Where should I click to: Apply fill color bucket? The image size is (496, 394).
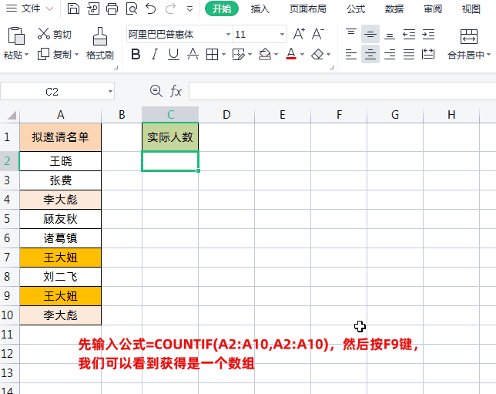tap(265, 55)
